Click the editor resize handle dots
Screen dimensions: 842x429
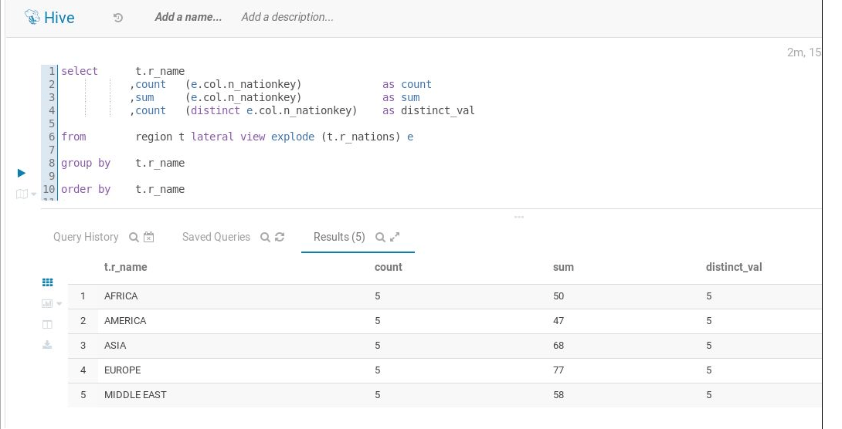coord(519,217)
